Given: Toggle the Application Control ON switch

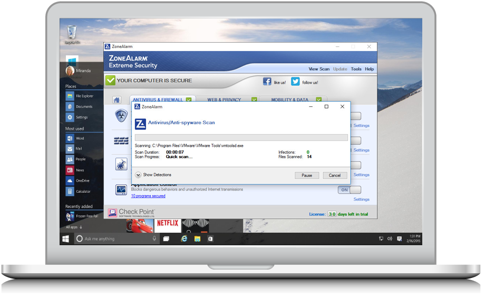Looking at the screenshot, I should pos(350,190).
